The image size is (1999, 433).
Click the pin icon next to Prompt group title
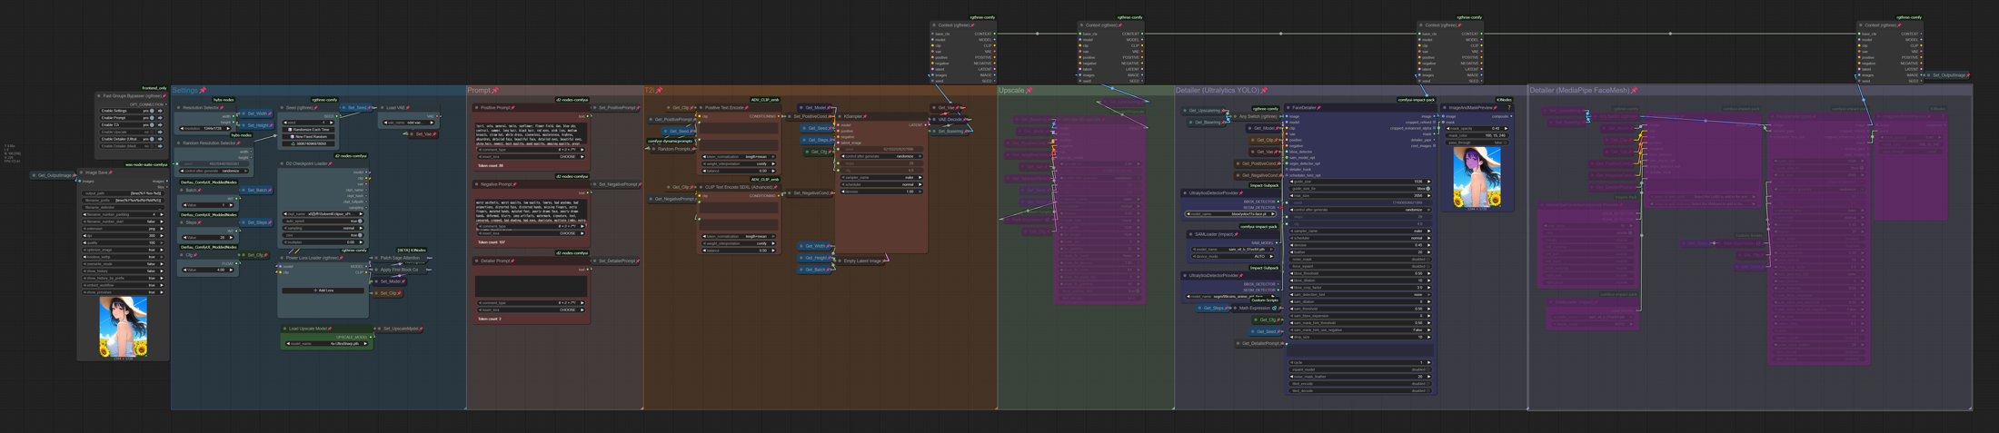tap(495, 90)
